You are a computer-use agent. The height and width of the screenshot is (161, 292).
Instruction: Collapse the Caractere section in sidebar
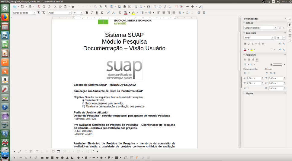click(x=244, y=33)
